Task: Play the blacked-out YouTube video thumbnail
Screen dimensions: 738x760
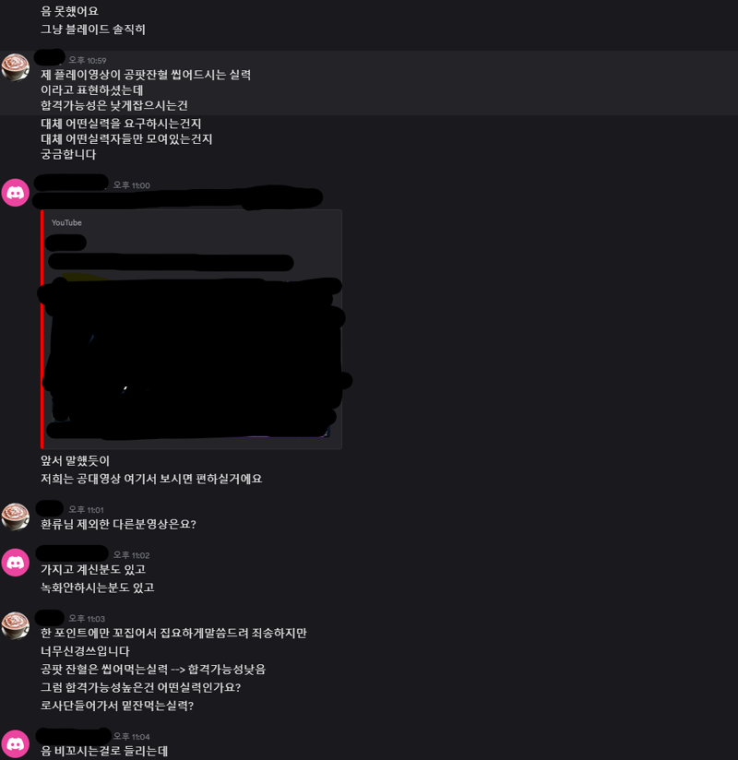Action: [x=192, y=359]
